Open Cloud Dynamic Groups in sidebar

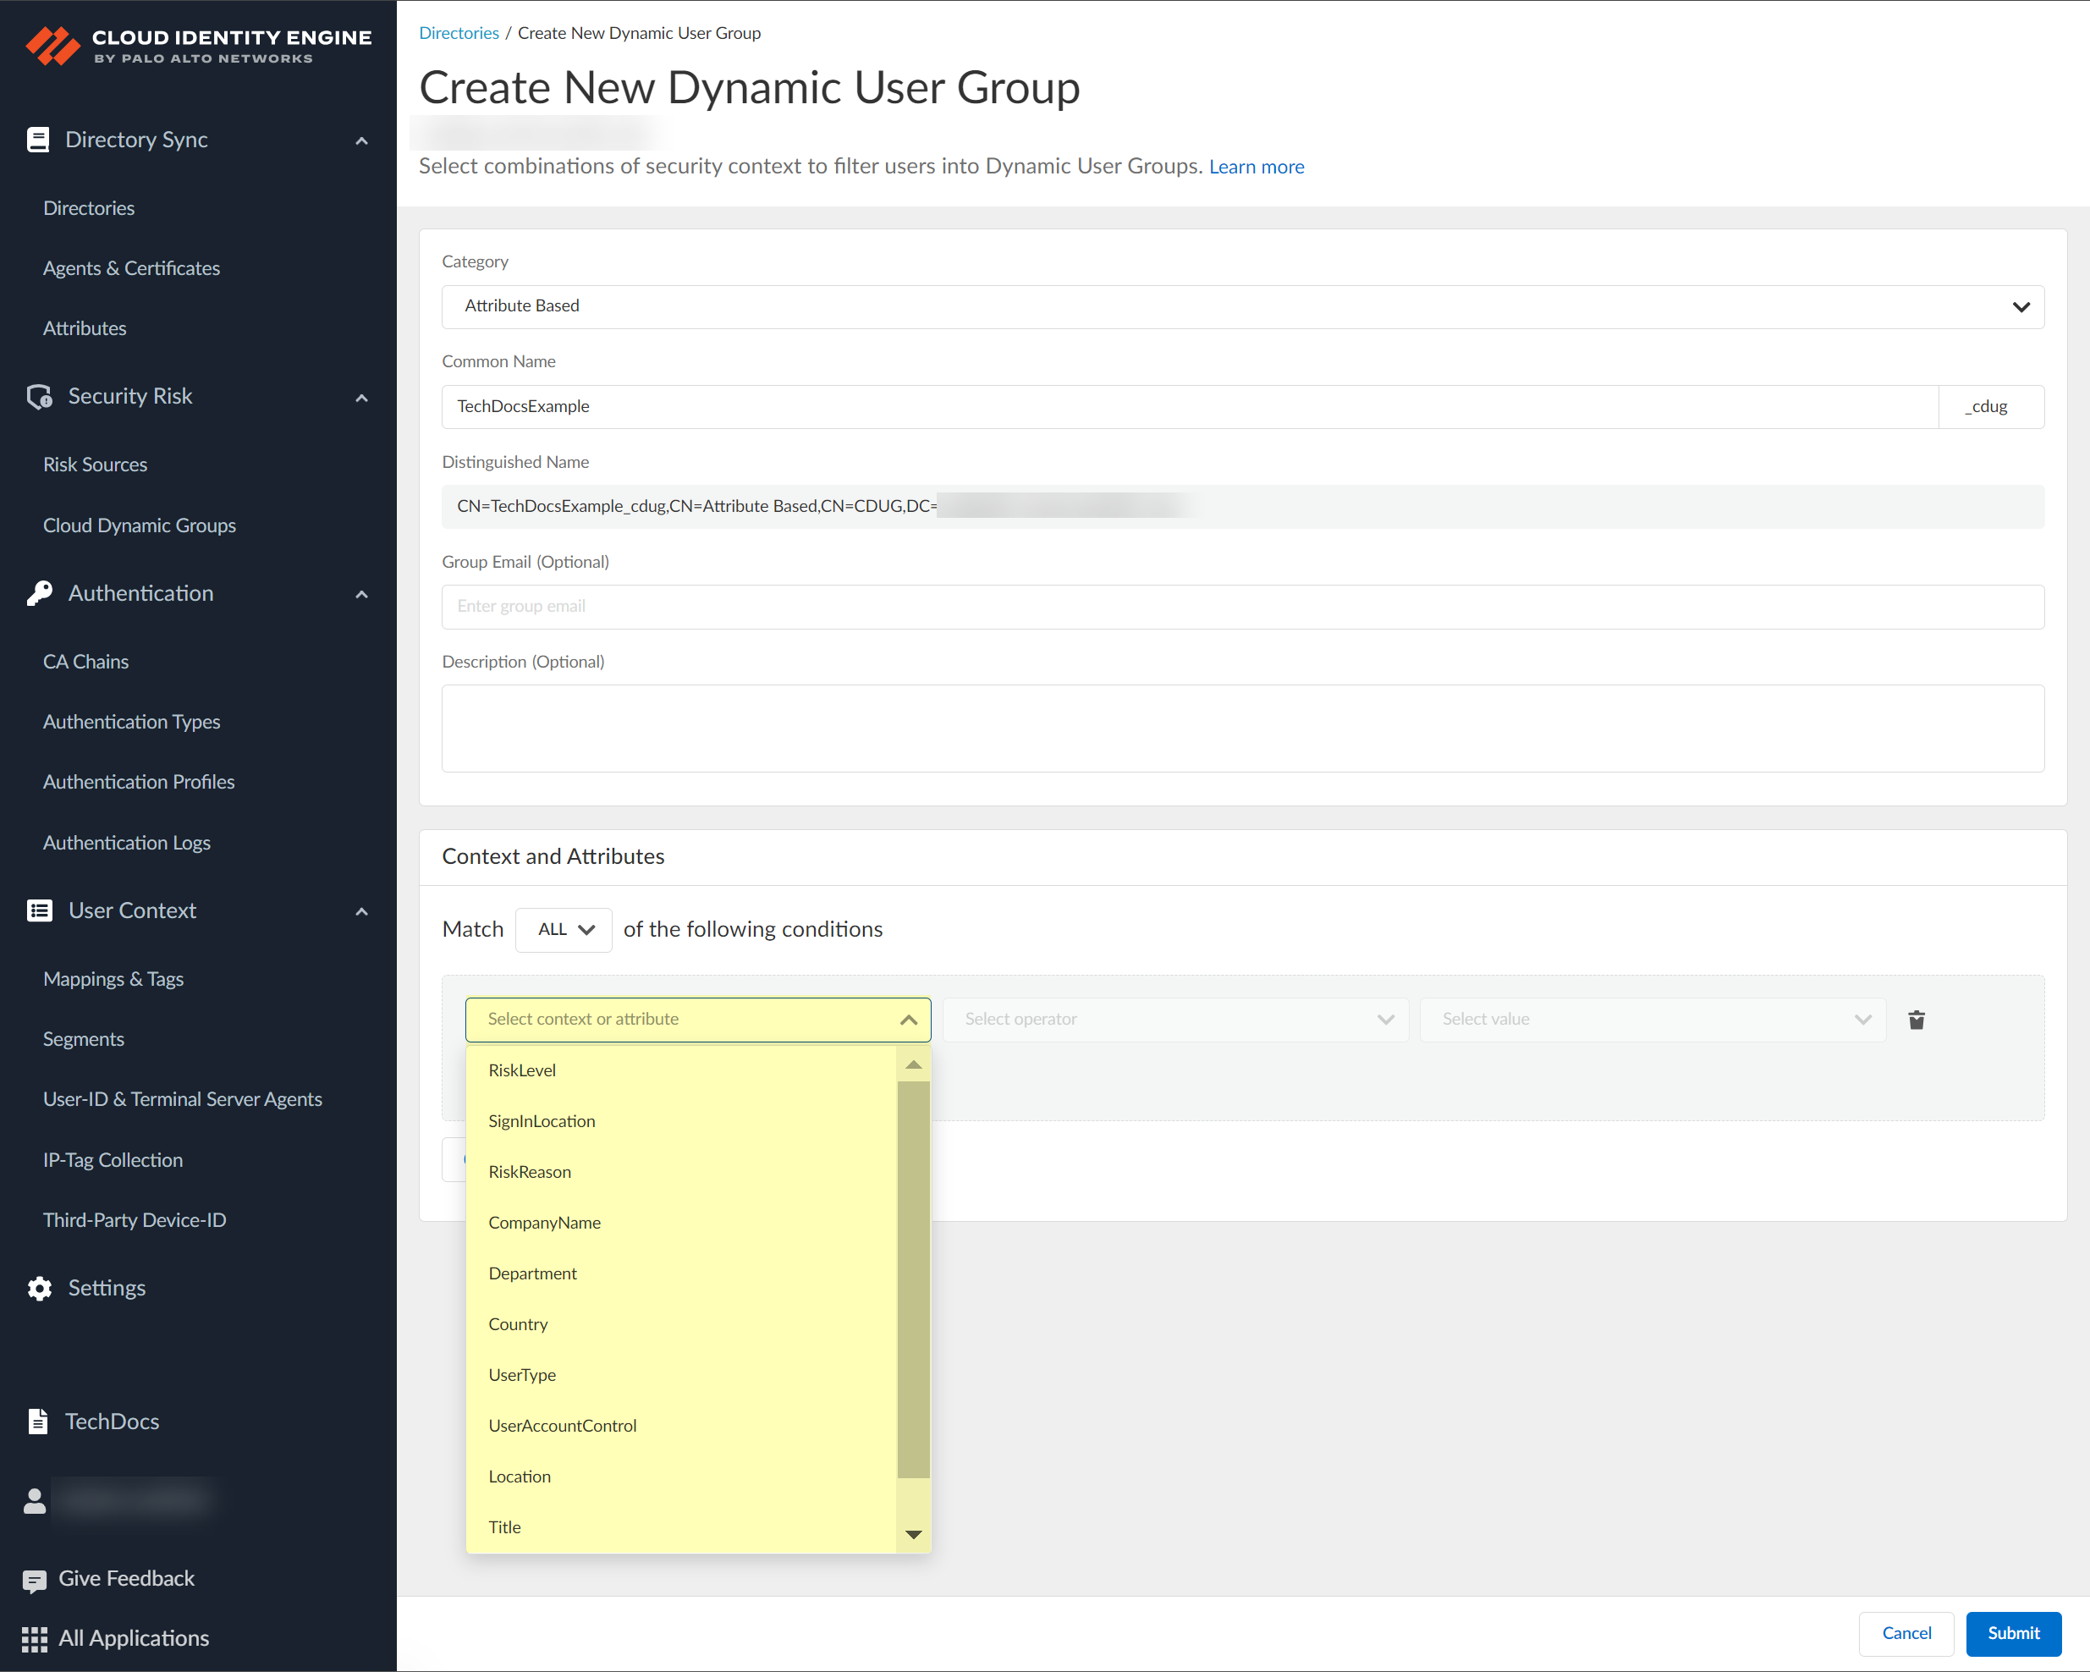[140, 525]
